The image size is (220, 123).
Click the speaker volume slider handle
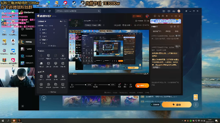pos(109,85)
